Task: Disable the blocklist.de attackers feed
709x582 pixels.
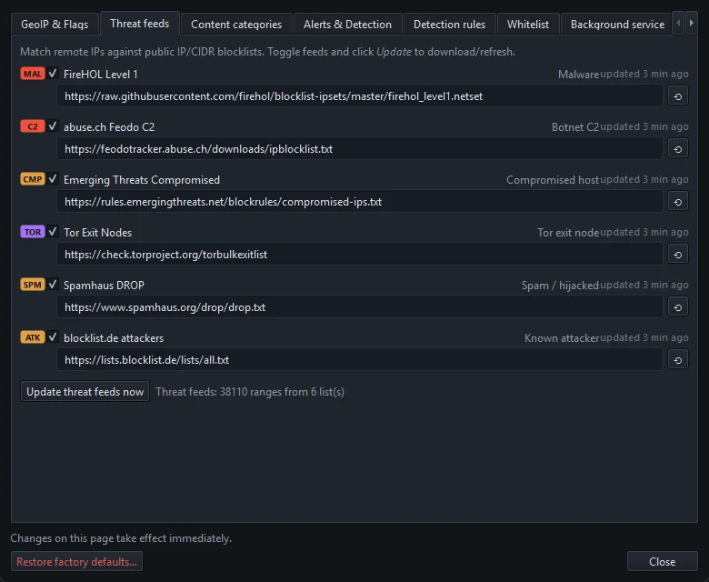Action: pos(53,336)
